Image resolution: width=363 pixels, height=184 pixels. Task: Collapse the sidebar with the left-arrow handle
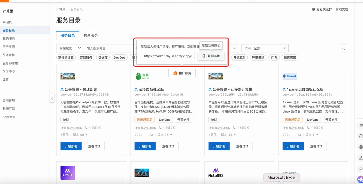[x=52, y=98]
